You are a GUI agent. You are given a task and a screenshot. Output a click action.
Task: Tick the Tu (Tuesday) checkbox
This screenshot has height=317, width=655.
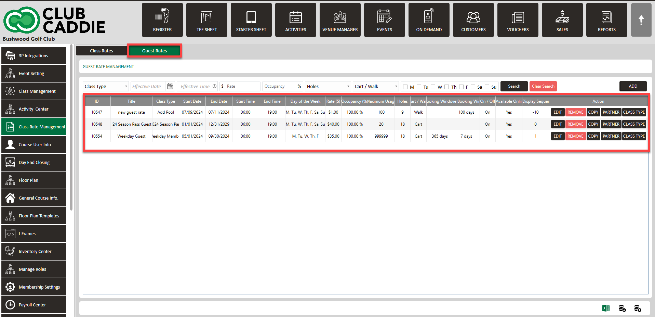(x=419, y=87)
